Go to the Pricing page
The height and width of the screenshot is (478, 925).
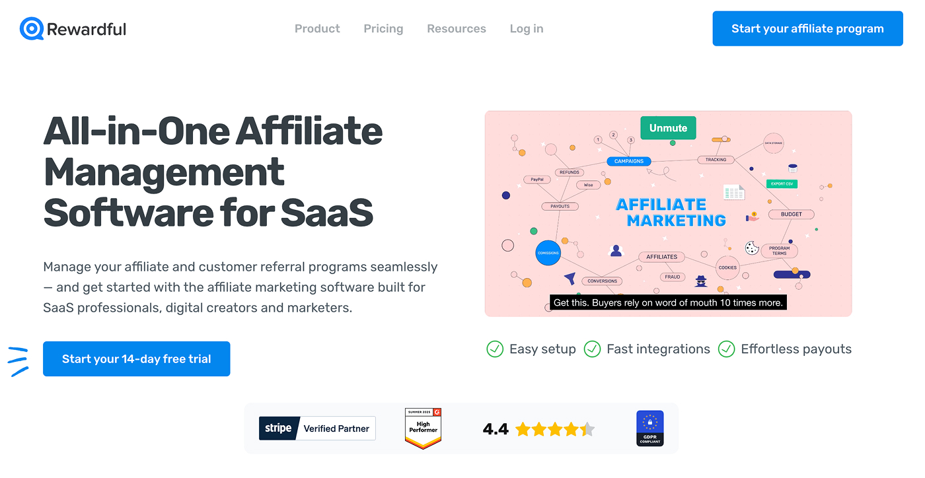click(x=383, y=28)
